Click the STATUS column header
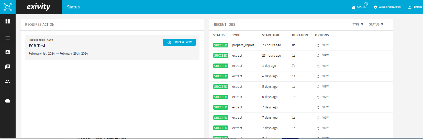423x139 pixels. click(x=219, y=35)
